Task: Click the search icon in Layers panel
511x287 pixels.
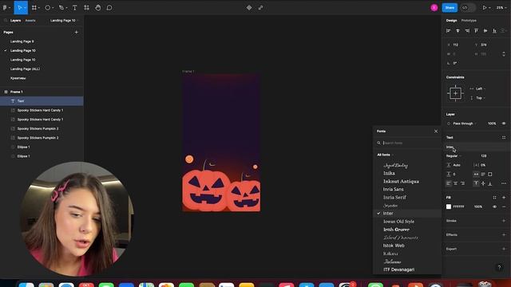Action: click(x=6, y=21)
